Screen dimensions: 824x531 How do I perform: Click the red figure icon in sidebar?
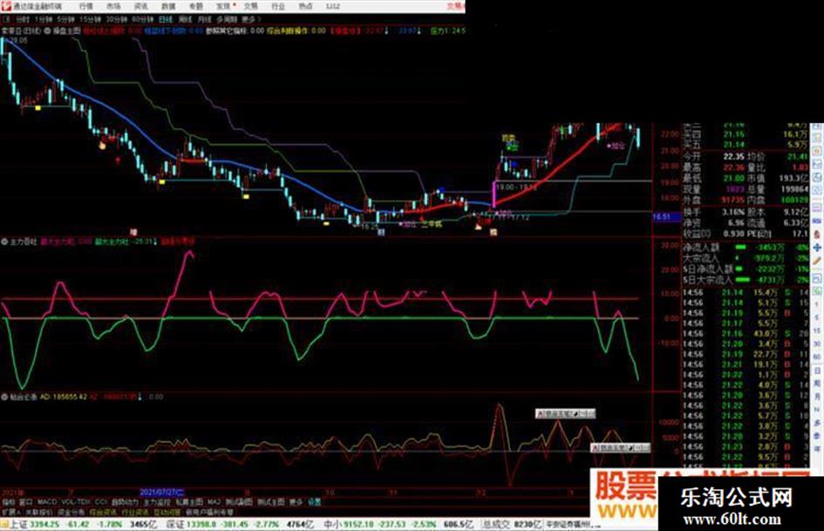pos(817,234)
